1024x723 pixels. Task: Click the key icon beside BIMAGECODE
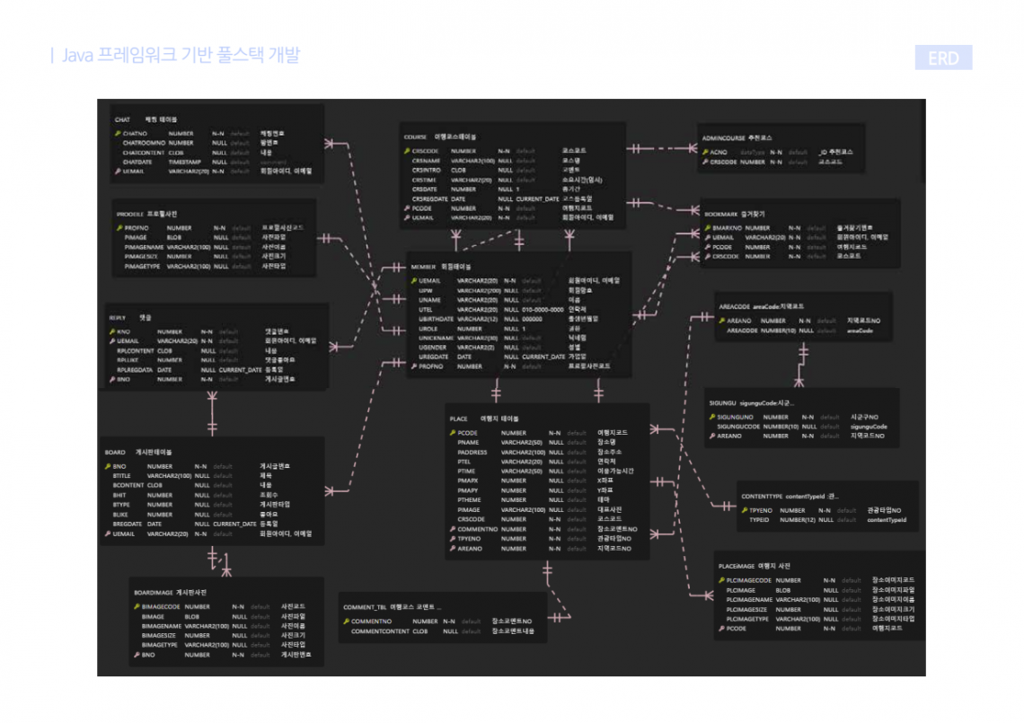[137, 607]
